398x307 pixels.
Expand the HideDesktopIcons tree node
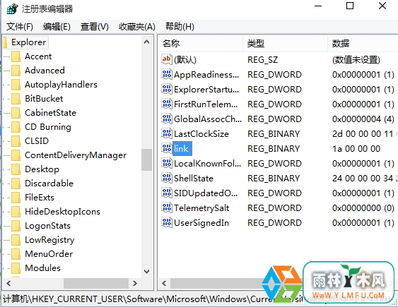pos(4,212)
